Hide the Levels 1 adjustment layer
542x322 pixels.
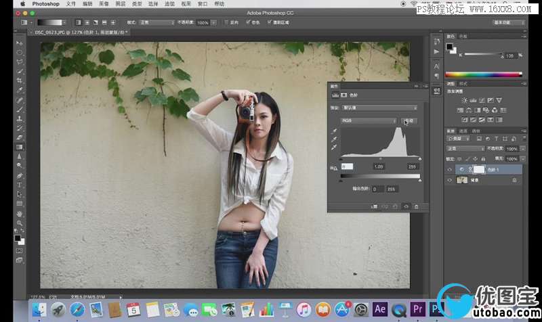tap(450, 169)
